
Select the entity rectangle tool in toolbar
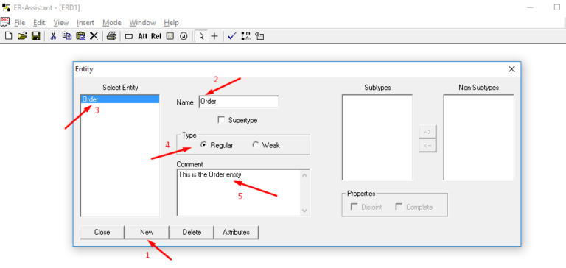tap(129, 36)
